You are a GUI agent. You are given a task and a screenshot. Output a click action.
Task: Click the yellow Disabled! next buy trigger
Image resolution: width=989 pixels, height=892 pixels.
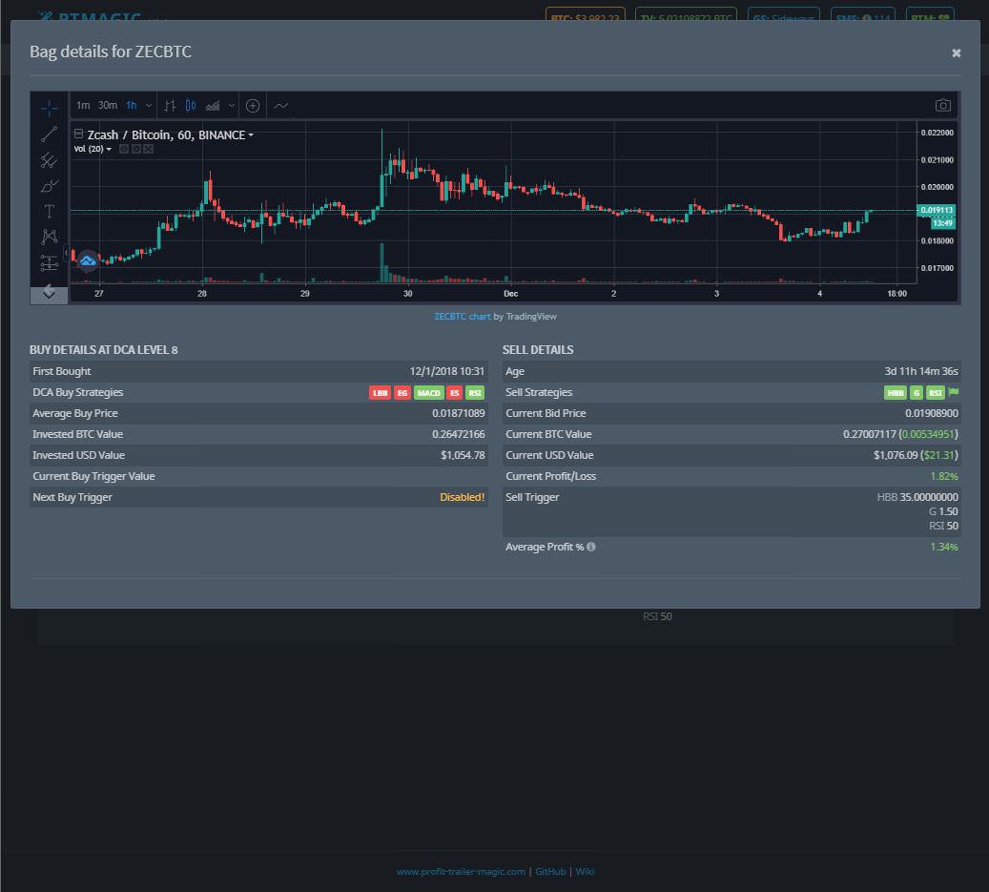463,497
